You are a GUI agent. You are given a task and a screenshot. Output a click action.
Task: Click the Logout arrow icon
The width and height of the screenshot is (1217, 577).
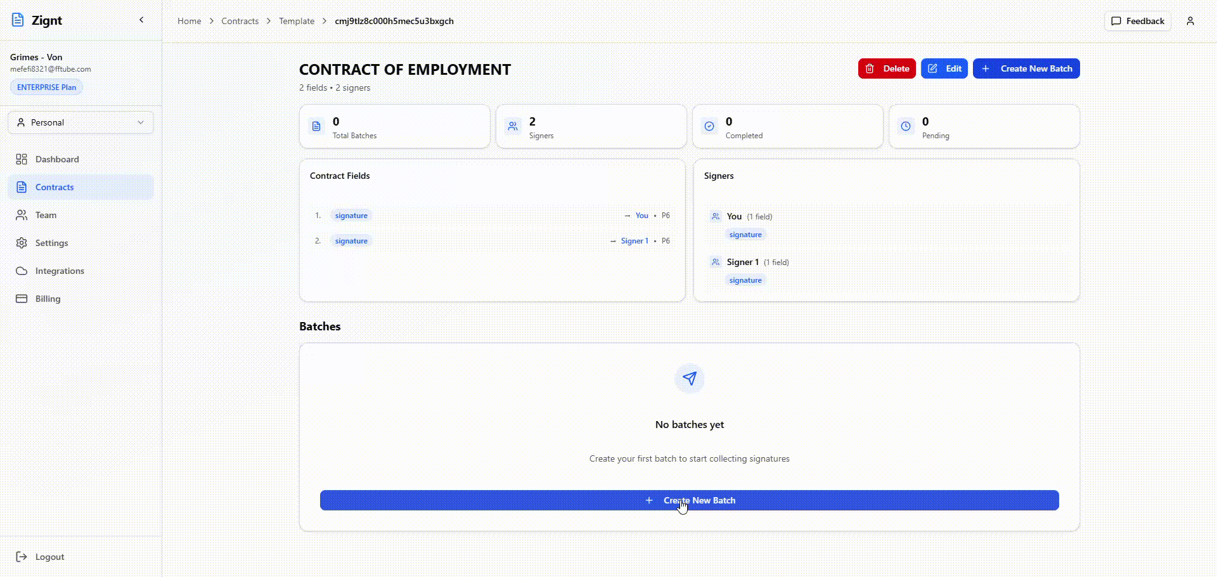[22, 557]
